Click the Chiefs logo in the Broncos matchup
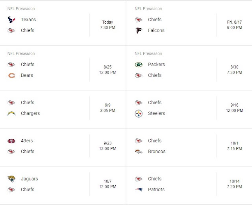This screenshot has height=205, width=252. (139, 141)
